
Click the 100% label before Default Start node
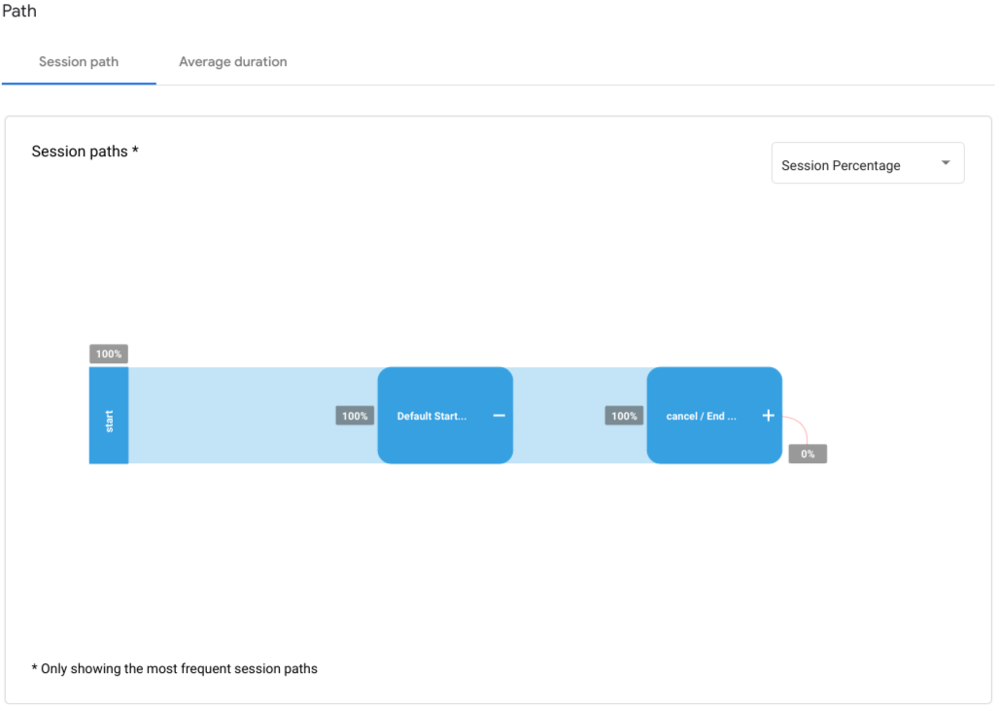click(x=354, y=415)
